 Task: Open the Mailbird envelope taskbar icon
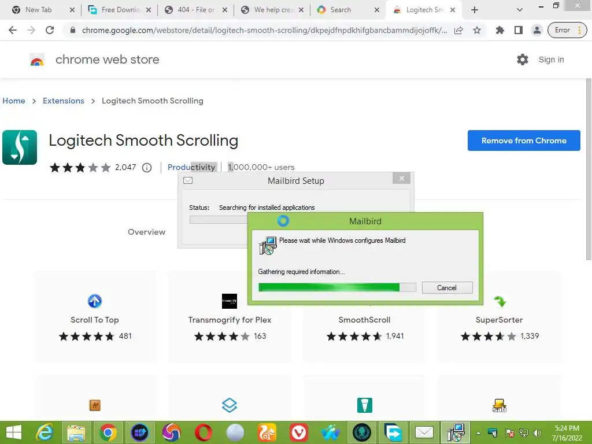click(424, 432)
